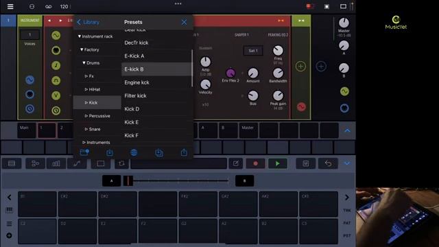Open the hamburger main menu
The height and width of the screenshot is (247, 439).
(10, 6)
